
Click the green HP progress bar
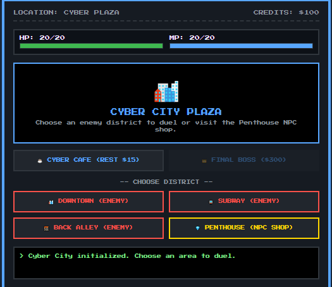coord(91,46)
